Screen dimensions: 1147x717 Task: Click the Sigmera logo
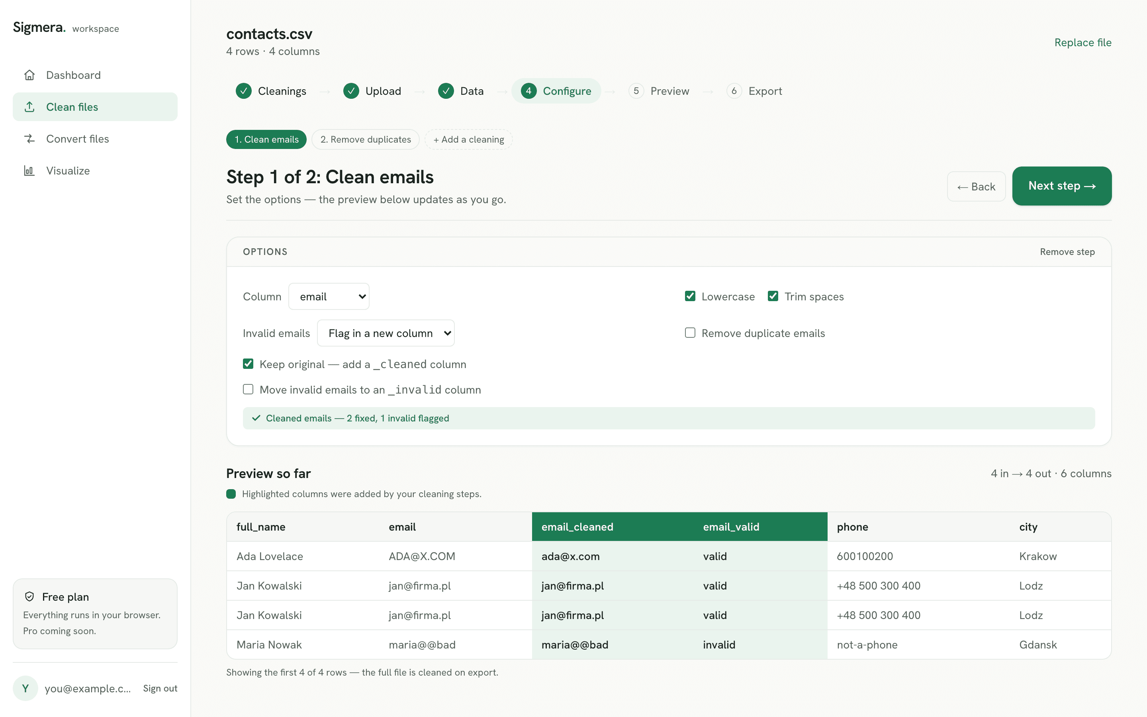pos(39,27)
